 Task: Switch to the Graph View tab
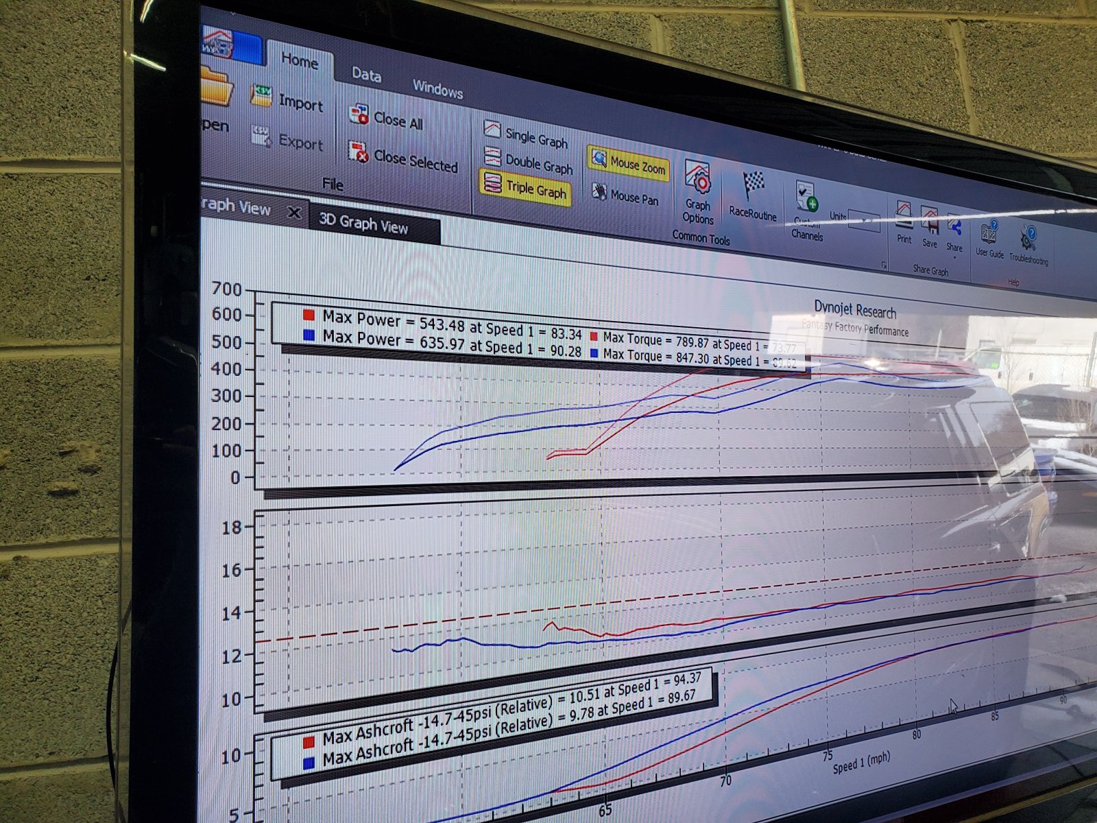click(237, 207)
